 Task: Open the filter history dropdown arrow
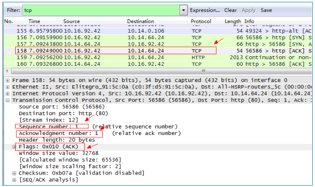pos(184,10)
